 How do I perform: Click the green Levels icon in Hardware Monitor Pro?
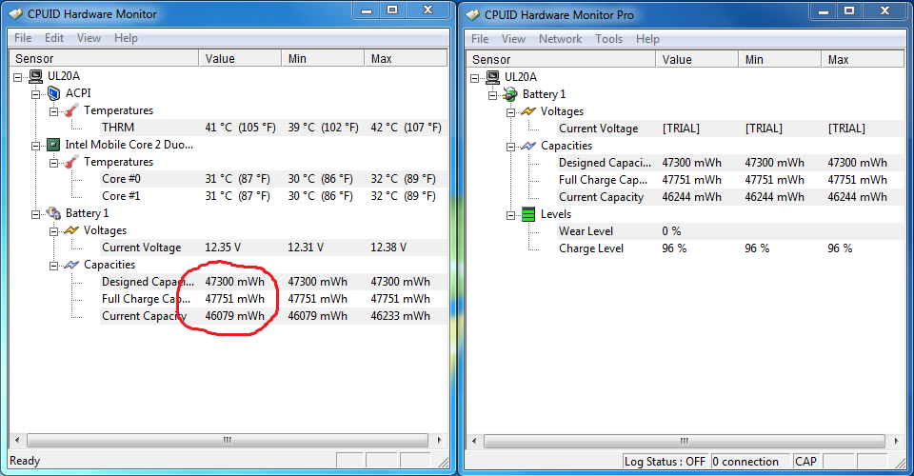coord(528,214)
